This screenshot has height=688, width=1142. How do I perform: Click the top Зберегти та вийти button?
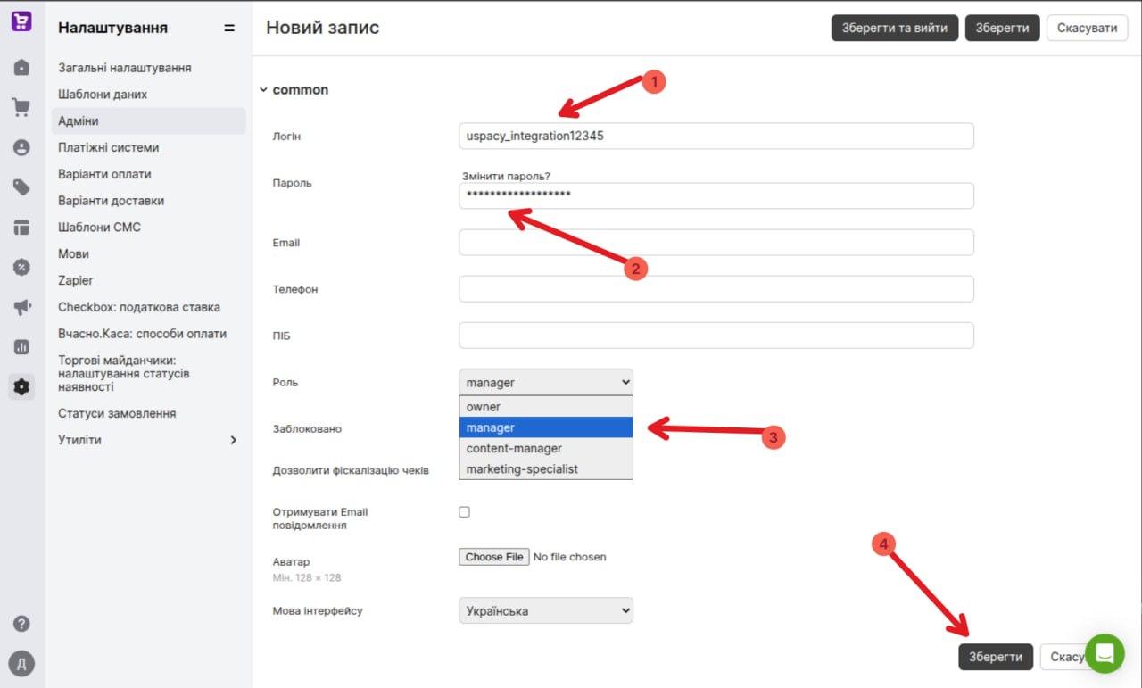pos(895,28)
